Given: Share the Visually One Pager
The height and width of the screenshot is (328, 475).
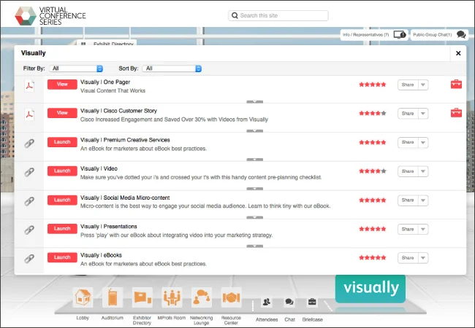Looking at the screenshot, I should click(408, 85).
